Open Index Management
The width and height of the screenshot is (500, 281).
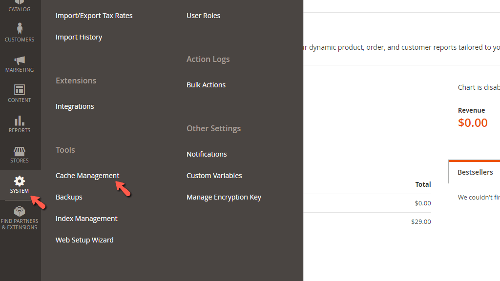click(x=86, y=218)
